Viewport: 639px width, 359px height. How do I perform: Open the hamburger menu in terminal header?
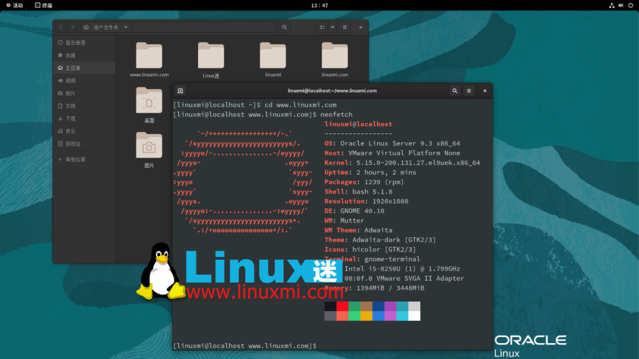469,91
